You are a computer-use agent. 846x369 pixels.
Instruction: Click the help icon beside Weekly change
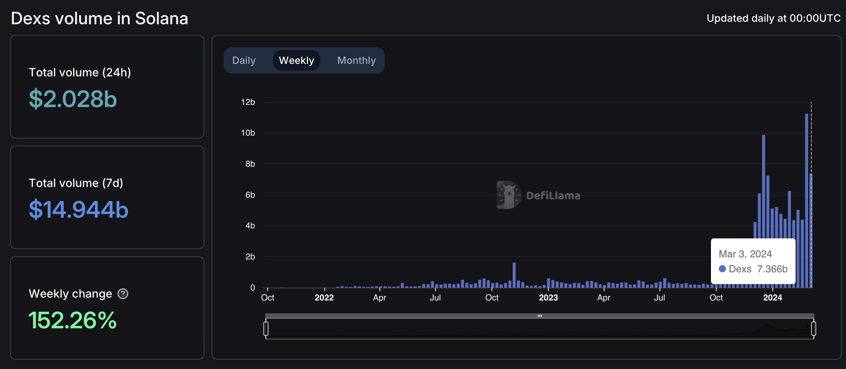[123, 294]
